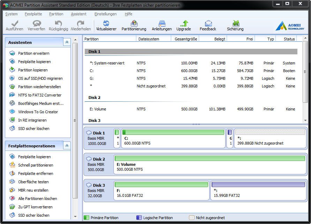Select the 399.88GB Nicht zugeordnet block

270,138
